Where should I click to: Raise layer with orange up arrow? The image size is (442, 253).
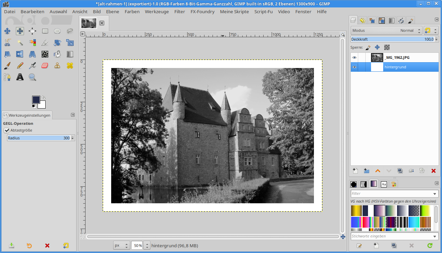[x=377, y=171]
